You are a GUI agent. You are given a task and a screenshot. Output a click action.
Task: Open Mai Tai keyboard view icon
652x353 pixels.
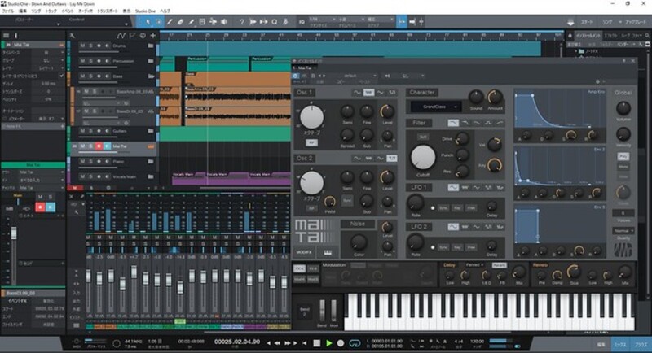coord(328,252)
